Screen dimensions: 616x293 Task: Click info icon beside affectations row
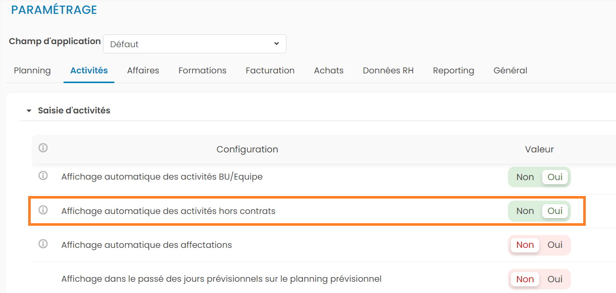[x=43, y=244]
